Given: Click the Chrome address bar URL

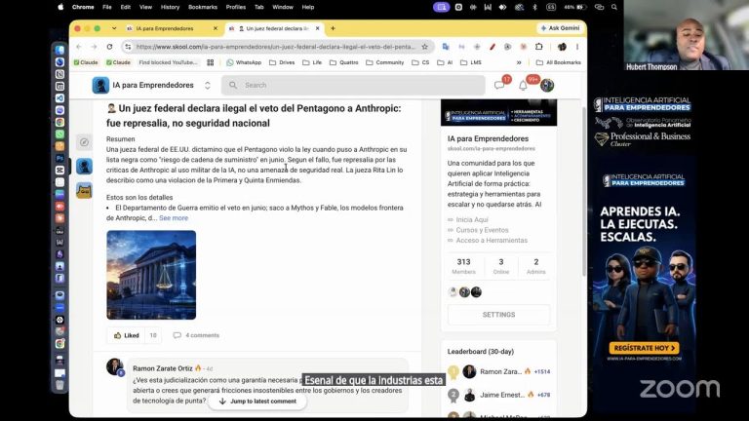Looking at the screenshot, I should pyautogui.click(x=276, y=47).
